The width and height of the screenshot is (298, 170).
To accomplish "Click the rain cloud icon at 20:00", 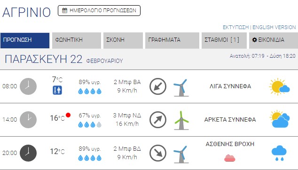I will (x=279, y=153).
